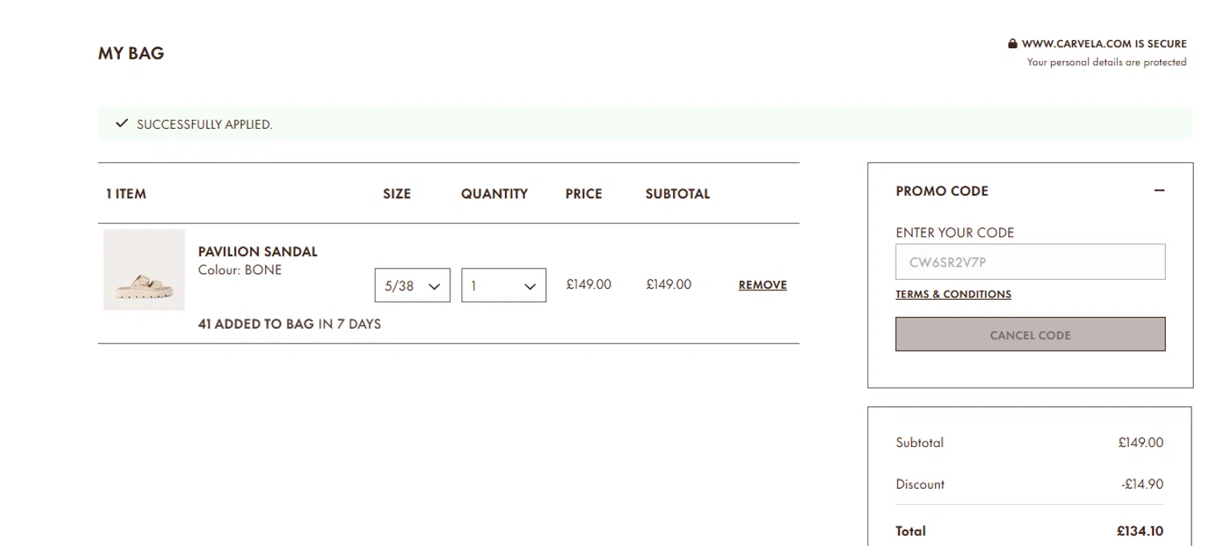Open the quantity dropdown showing 1
This screenshot has height=546, width=1206.
(503, 285)
